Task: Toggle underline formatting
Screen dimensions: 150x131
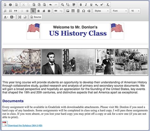Action: 91,5
